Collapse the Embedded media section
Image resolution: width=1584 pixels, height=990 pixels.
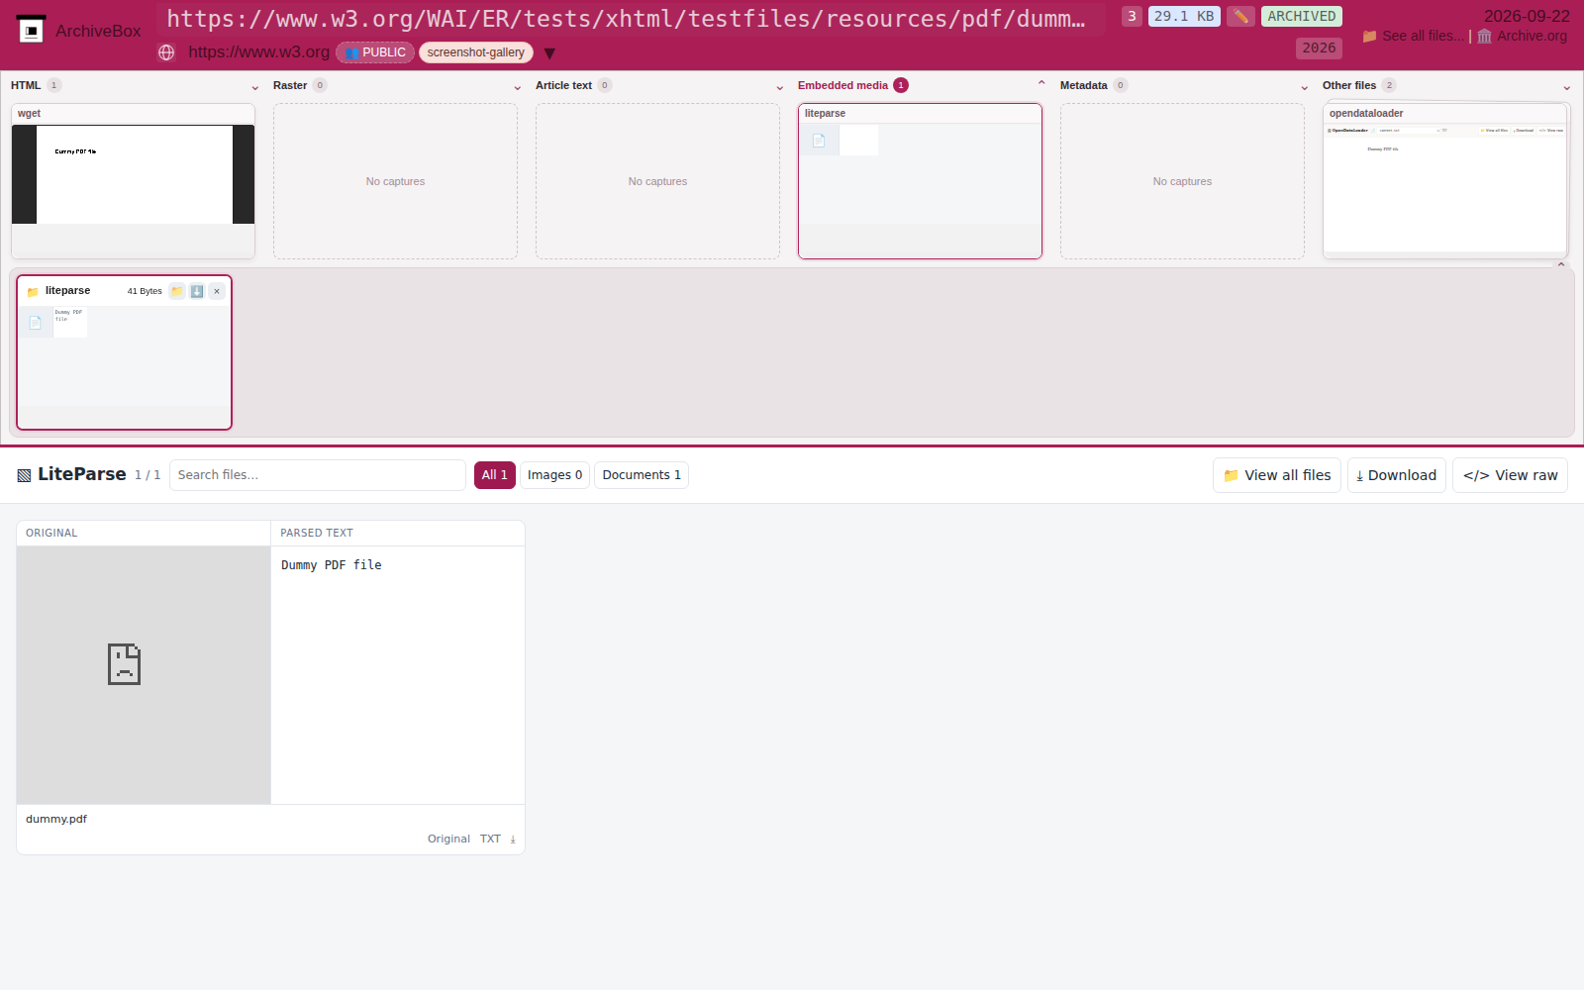[1041, 84]
